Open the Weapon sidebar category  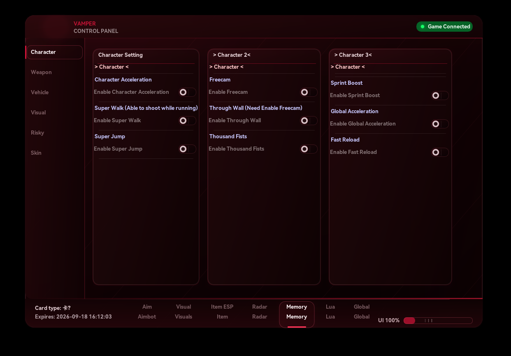pyautogui.click(x=54, y=72)
